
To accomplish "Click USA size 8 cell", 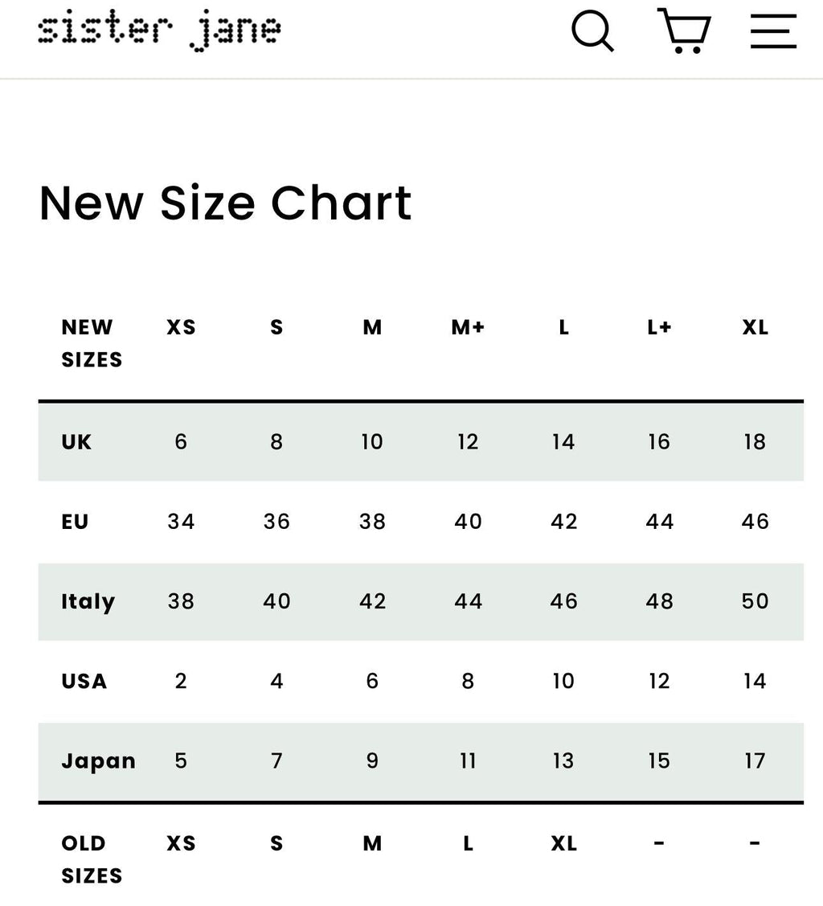I will (468, 681).
